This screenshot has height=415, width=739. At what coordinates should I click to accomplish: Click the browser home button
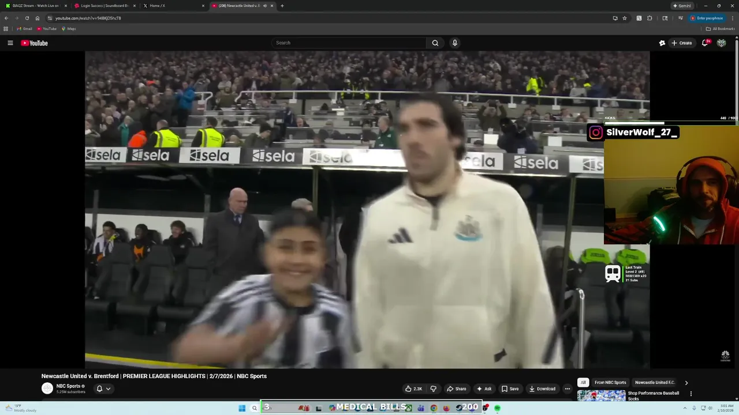[38, 18]
